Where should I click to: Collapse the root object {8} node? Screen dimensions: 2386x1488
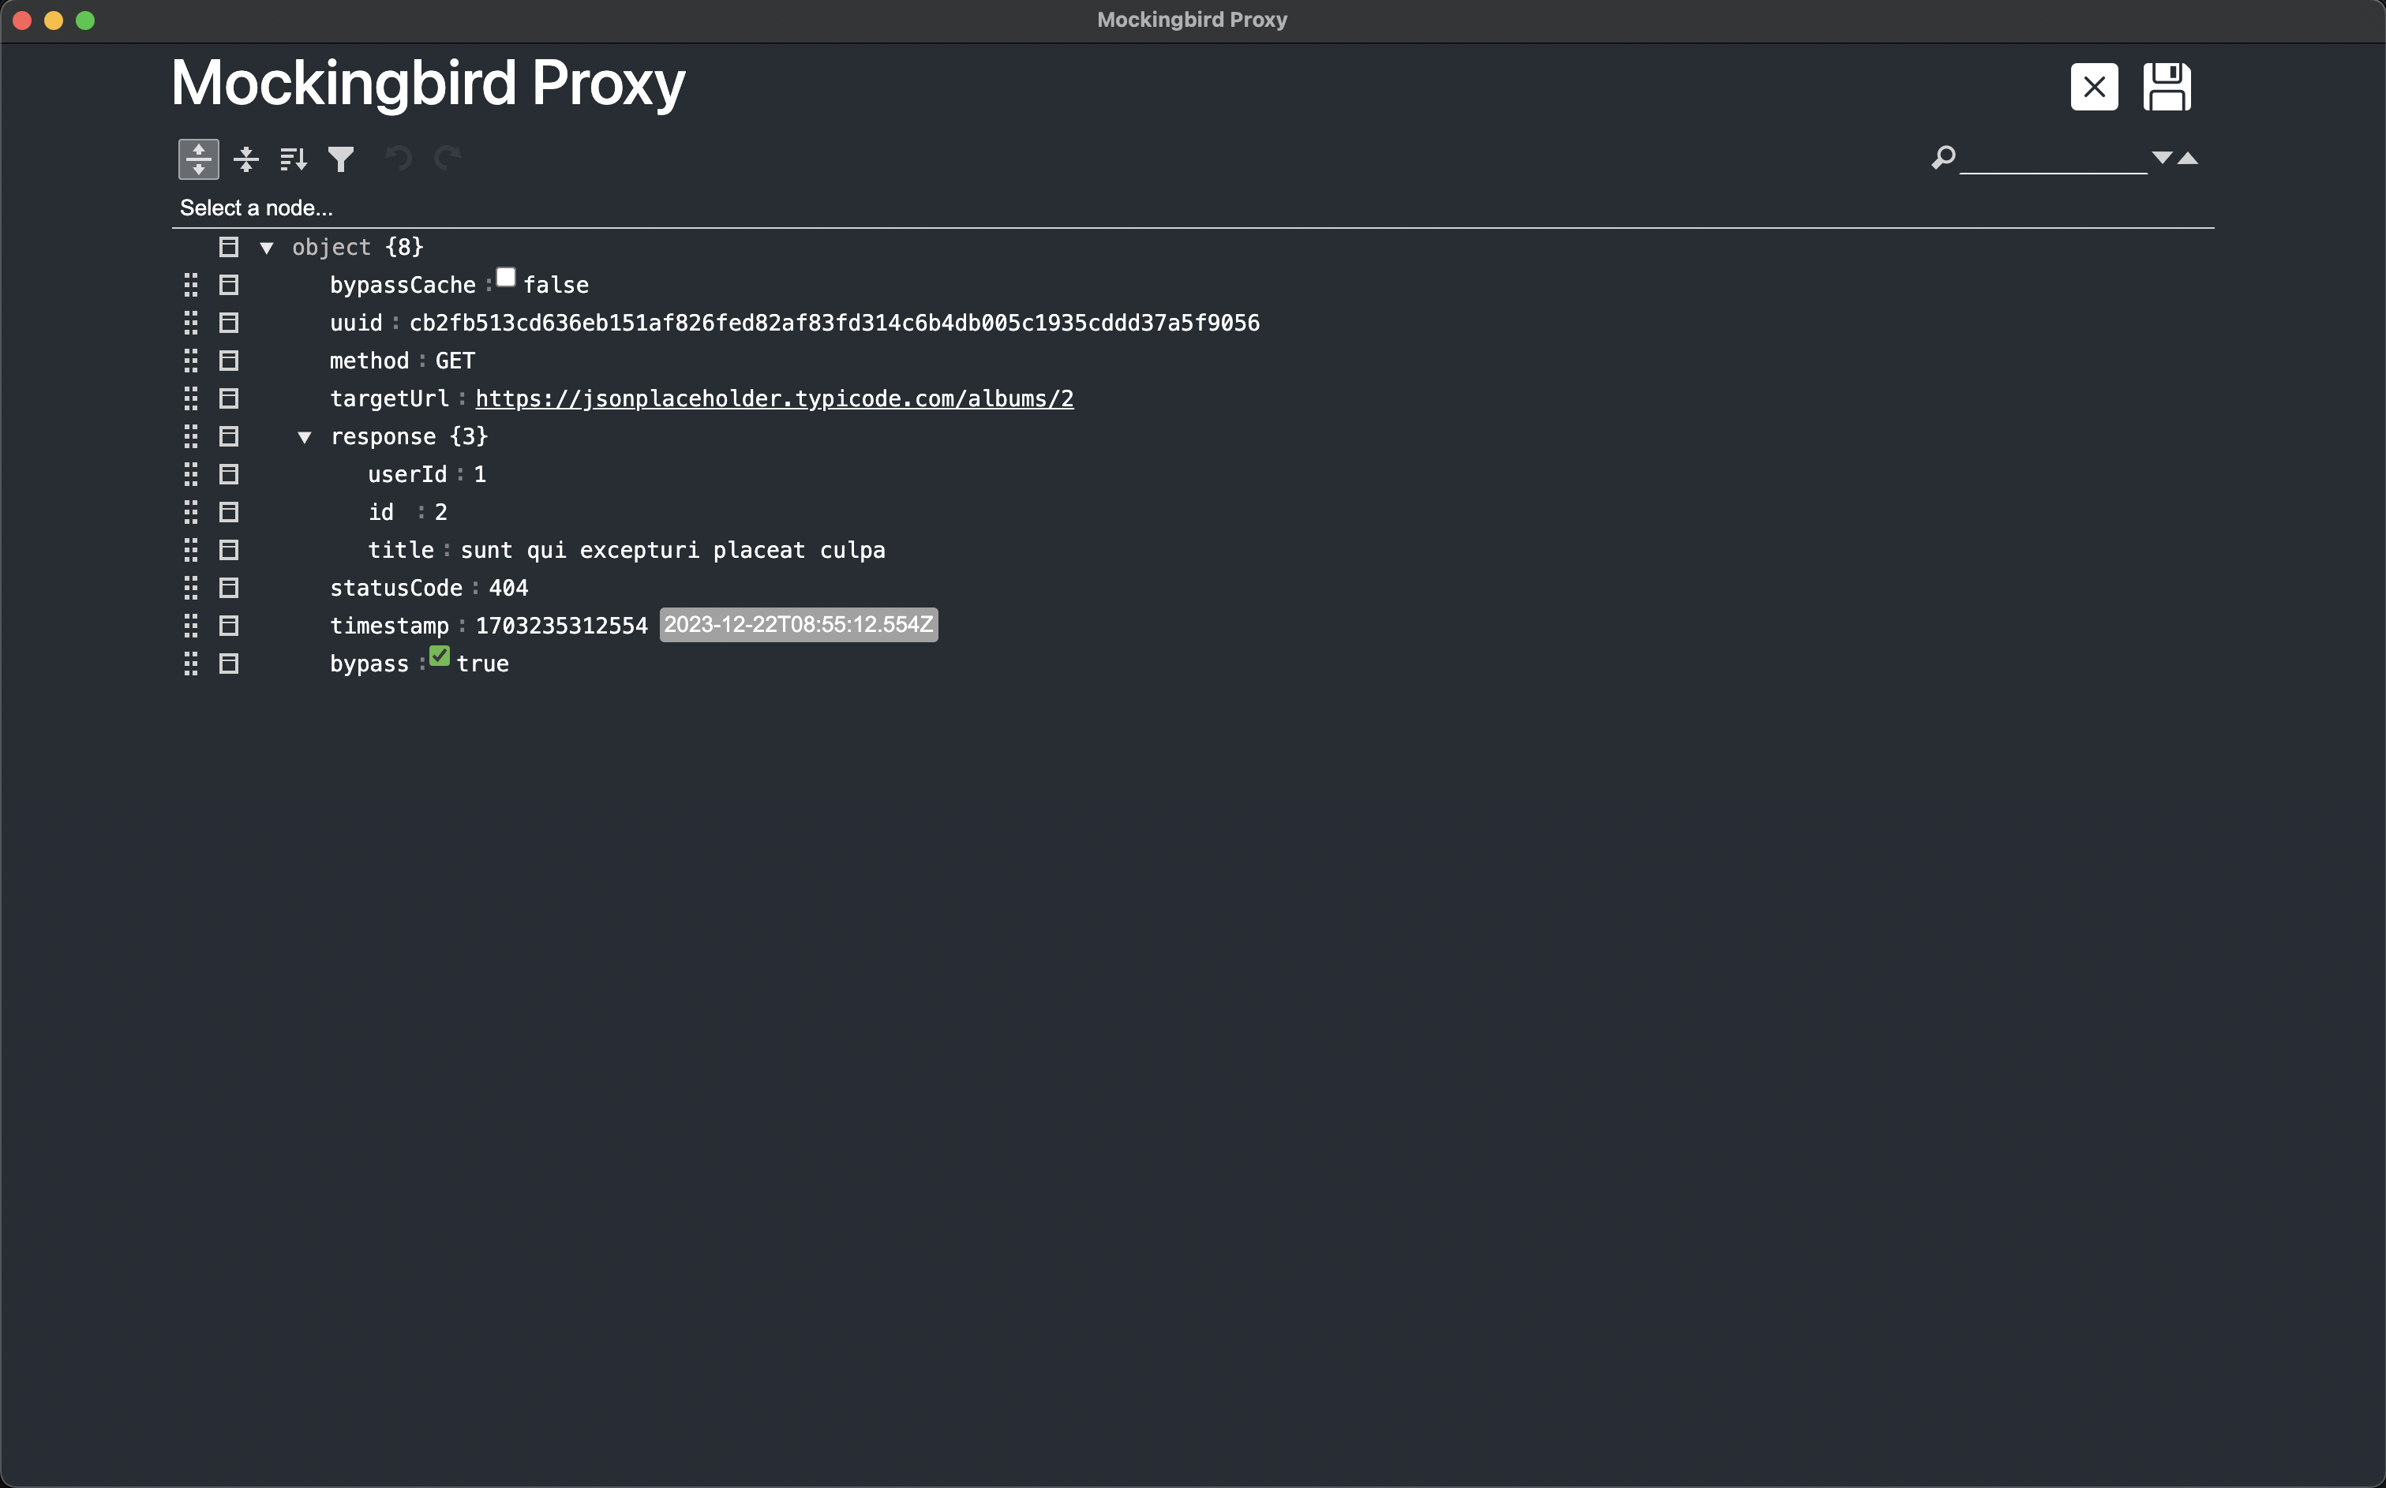(266, 248)
